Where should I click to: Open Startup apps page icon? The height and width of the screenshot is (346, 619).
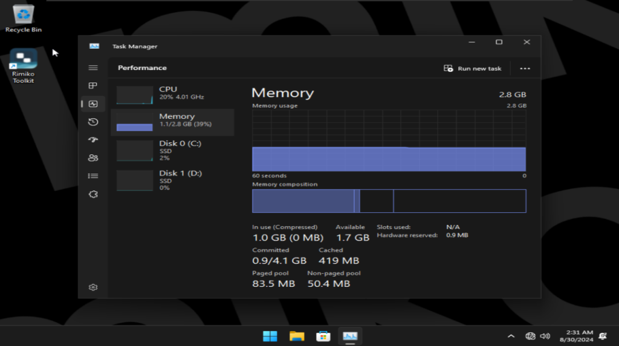pos(93,140)
